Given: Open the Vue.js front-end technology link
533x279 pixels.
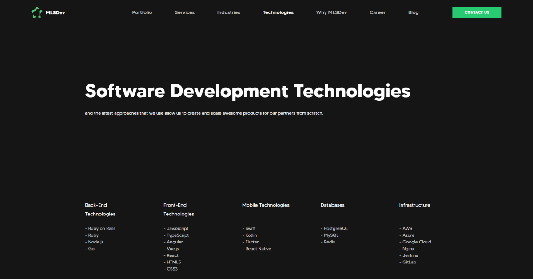Looking at the screenshot, I should click(172, 248).
